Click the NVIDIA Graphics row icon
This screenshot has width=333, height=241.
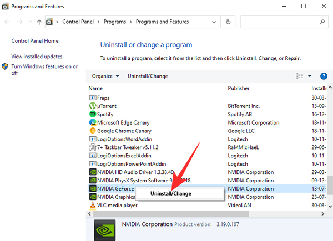pyautogui.click(x=93, y=197)
